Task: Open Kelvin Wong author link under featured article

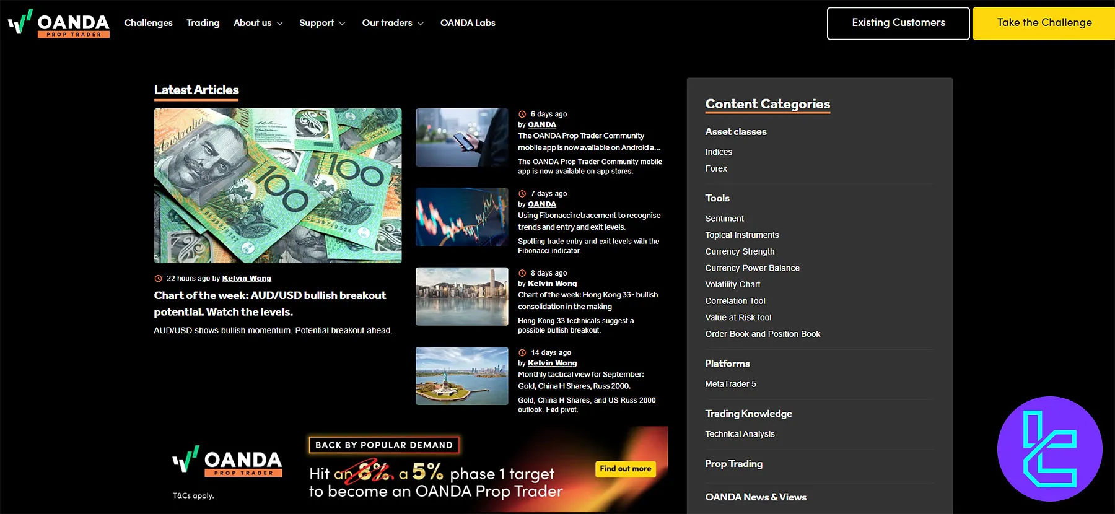Action: click(247, 279)
